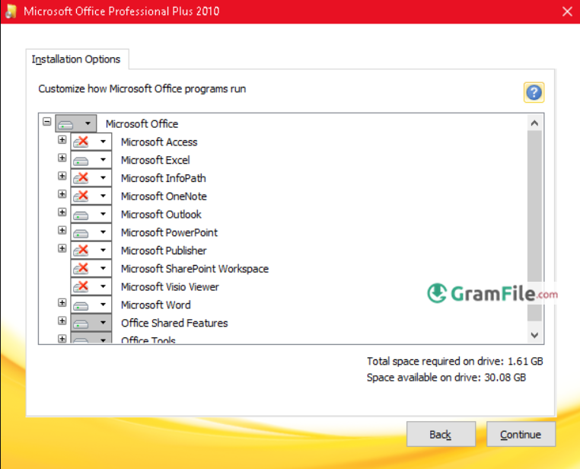The image size is (580, 469).
Task: Select the Microsoft Access label
Action: point(159,142)
